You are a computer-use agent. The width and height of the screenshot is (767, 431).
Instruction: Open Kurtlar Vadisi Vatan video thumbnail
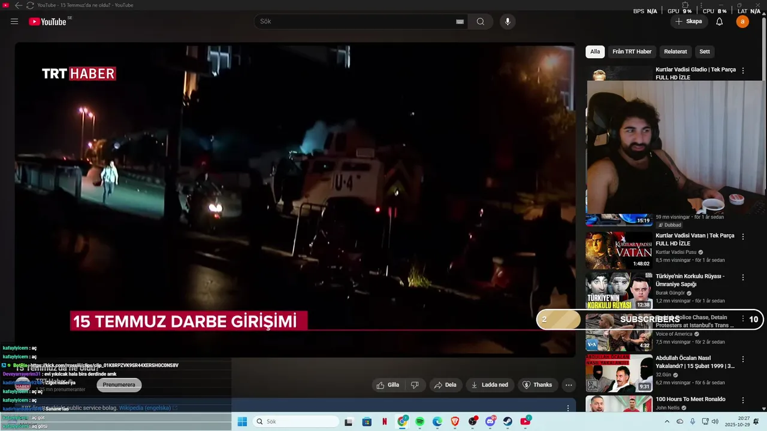point(619,250)
